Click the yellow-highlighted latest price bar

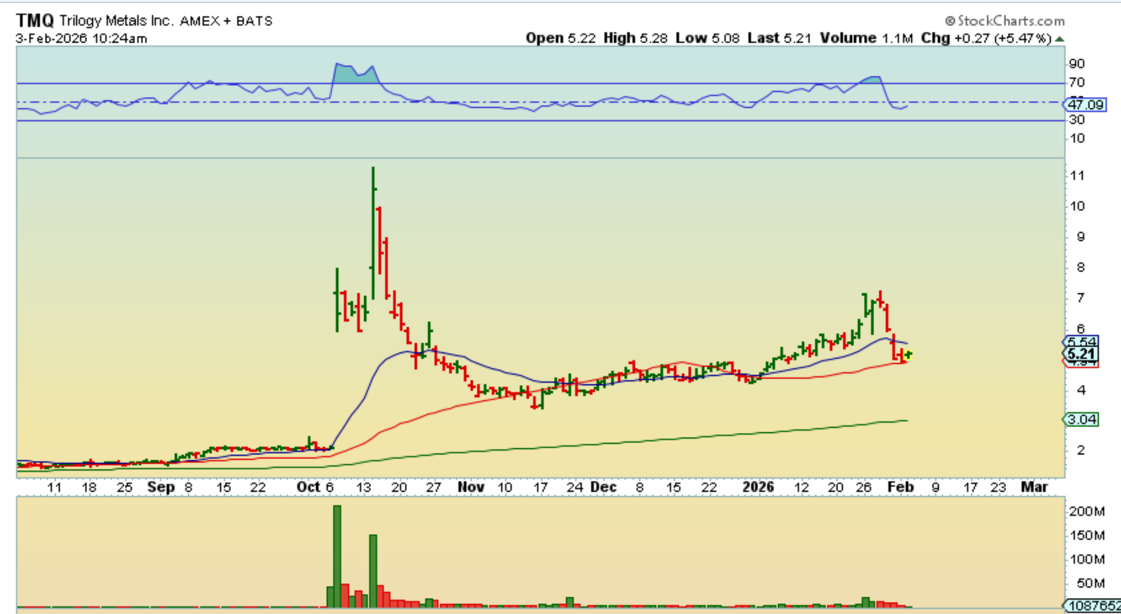[x=908, y=355]
